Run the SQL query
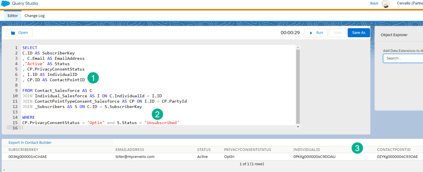Image resolution: width=423 pixels, height=172 pixels. [x=316, y=33]
